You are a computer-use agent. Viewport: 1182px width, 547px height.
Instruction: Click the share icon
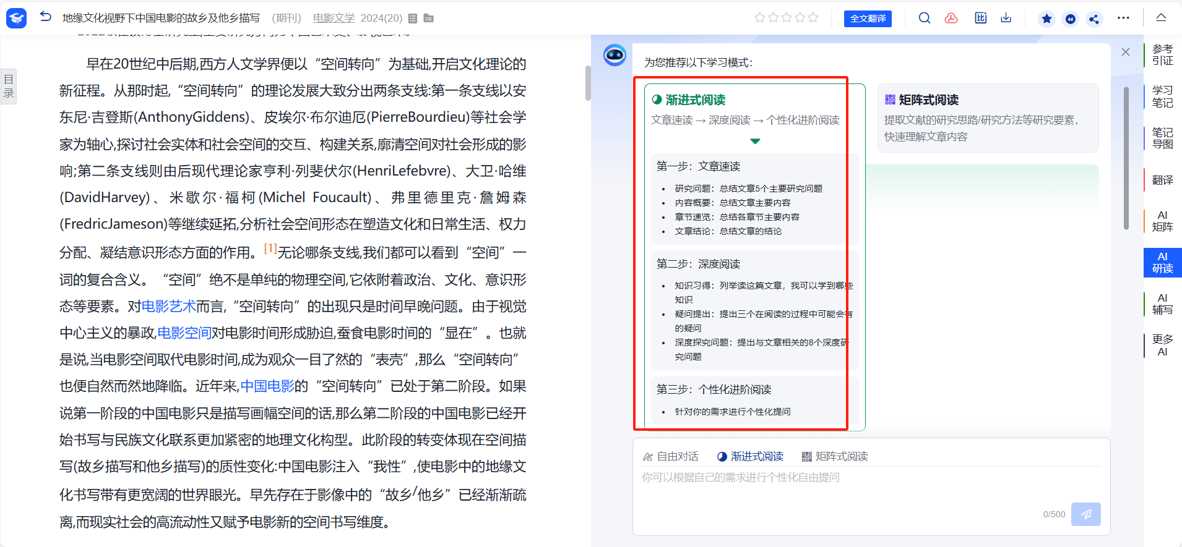[x=1094, y=19]
